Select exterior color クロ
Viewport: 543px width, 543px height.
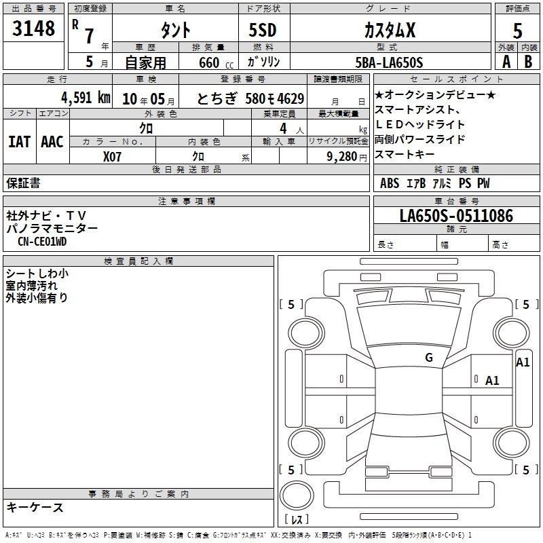pyautogui.click(x=146, y=128)
